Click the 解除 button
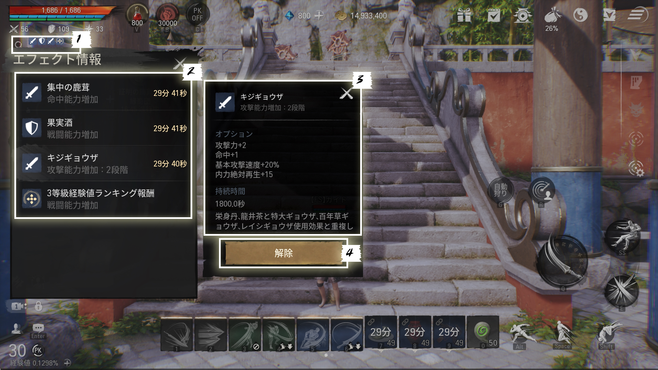This screenshot has width=658, height=370. pos(283,253)
